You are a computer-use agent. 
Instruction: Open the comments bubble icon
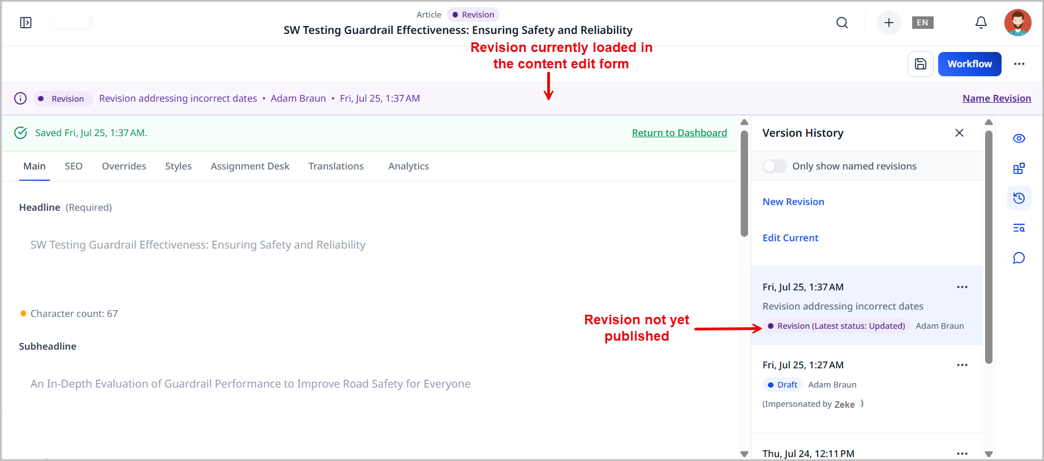point(1019,258)
